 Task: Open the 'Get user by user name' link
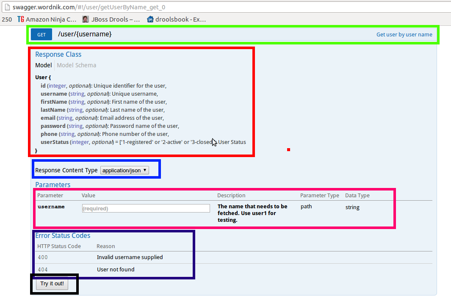coord(404,34)
